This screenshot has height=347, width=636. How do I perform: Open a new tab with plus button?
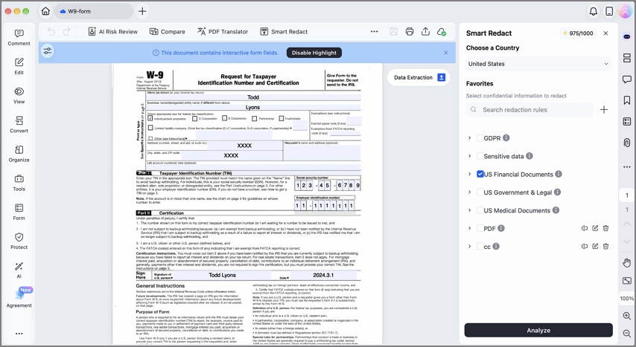(142, 11)
